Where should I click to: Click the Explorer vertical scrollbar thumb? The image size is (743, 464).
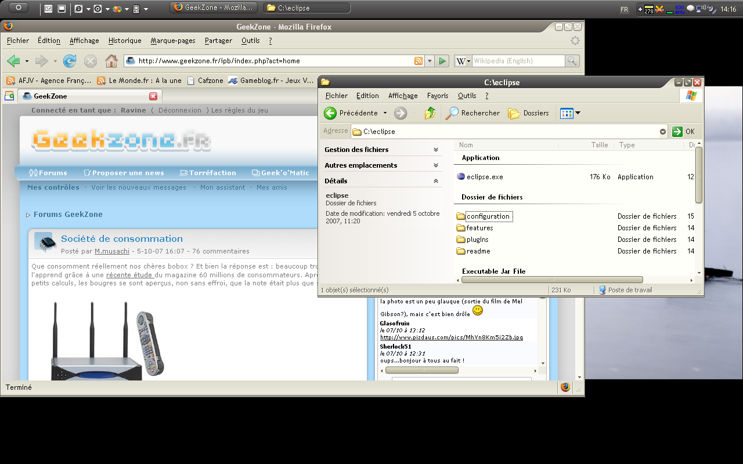coord(699,175)
